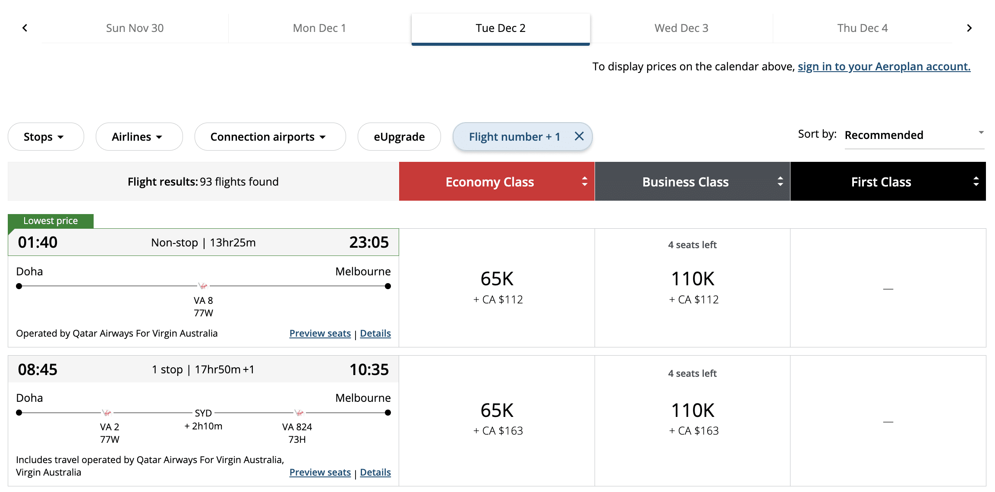This screenshot has height=492, width=995.
Task: Open the Stops filter dropdown
Action: pyautogui.click(x=45, y=137)
